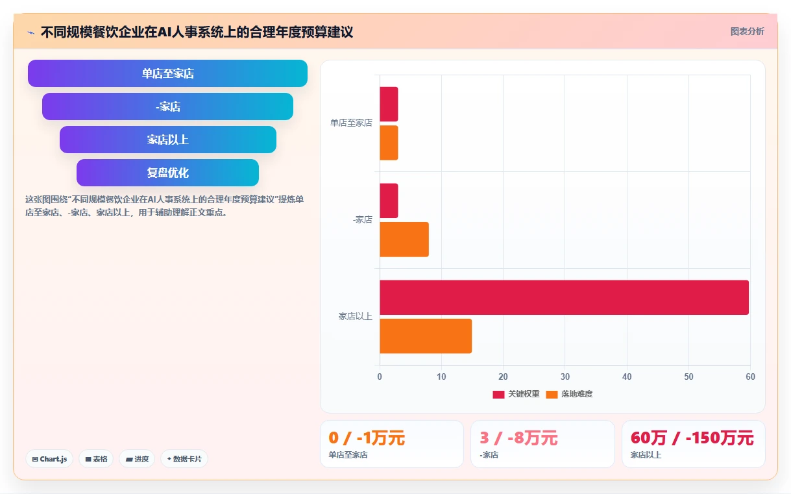Click the chart title 不同规模餐饮企业 heading
791x494 pixels.
pyautogui.click(x=197, y=32)
